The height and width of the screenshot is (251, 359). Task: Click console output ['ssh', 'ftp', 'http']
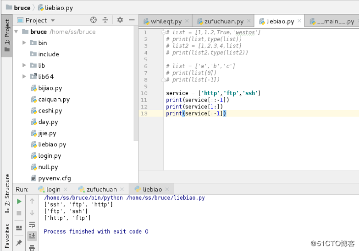(x=78, y=204)
